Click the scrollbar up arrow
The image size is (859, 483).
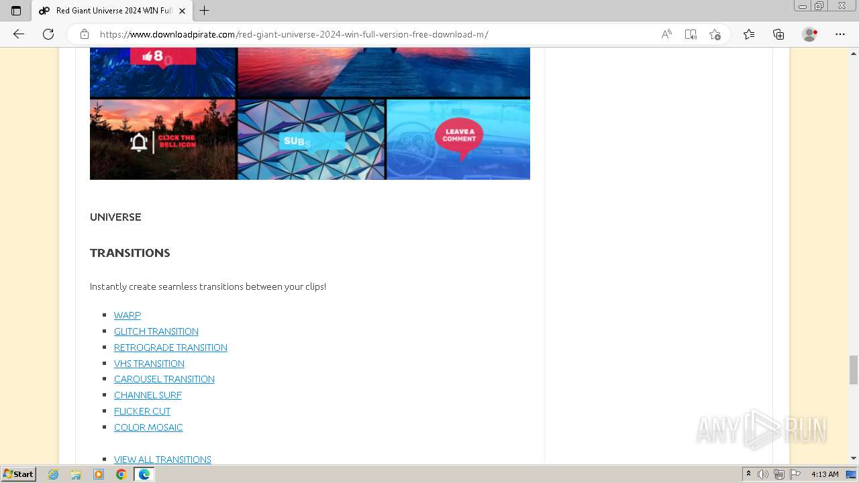tap(854, 52)
